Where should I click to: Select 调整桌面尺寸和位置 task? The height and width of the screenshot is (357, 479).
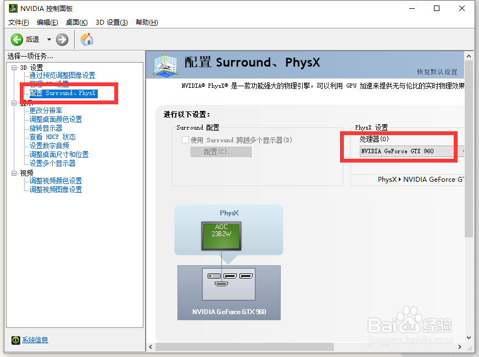tap(59, 154)
